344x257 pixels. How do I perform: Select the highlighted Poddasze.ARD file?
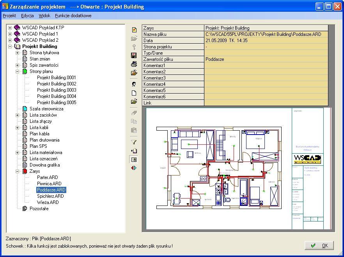coord(51,190)
